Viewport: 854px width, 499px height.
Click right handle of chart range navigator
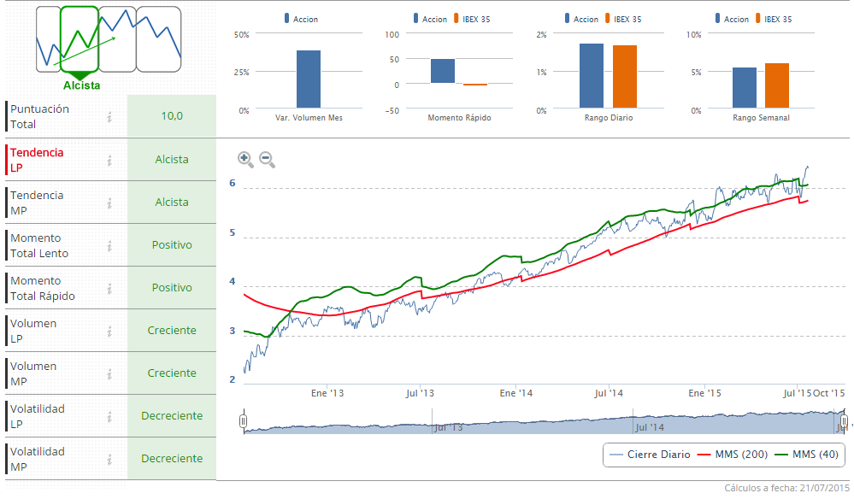[x=844, y=421]
